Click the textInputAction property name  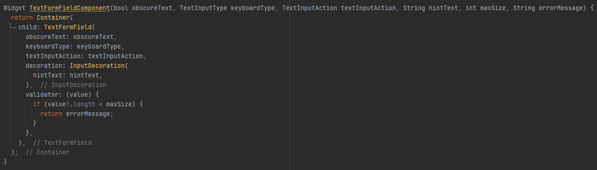tap(53, 56)
